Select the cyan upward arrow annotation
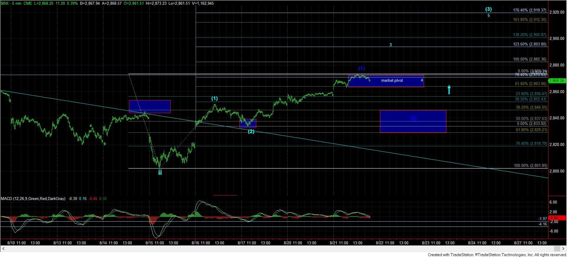Screen dimensions: 567x257 tap(449, 90)
